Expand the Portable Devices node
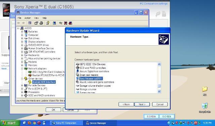Image resolution: width=215 pixels, height=126 pixels. pyautogui.click(x=22, y=85)
